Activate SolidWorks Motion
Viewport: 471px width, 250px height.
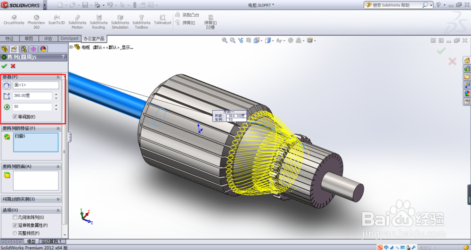(77, 22)
